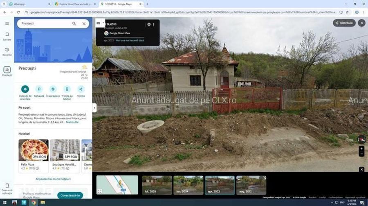Click the Directions (Indicații de orientare) button

(x=25, y=89)
